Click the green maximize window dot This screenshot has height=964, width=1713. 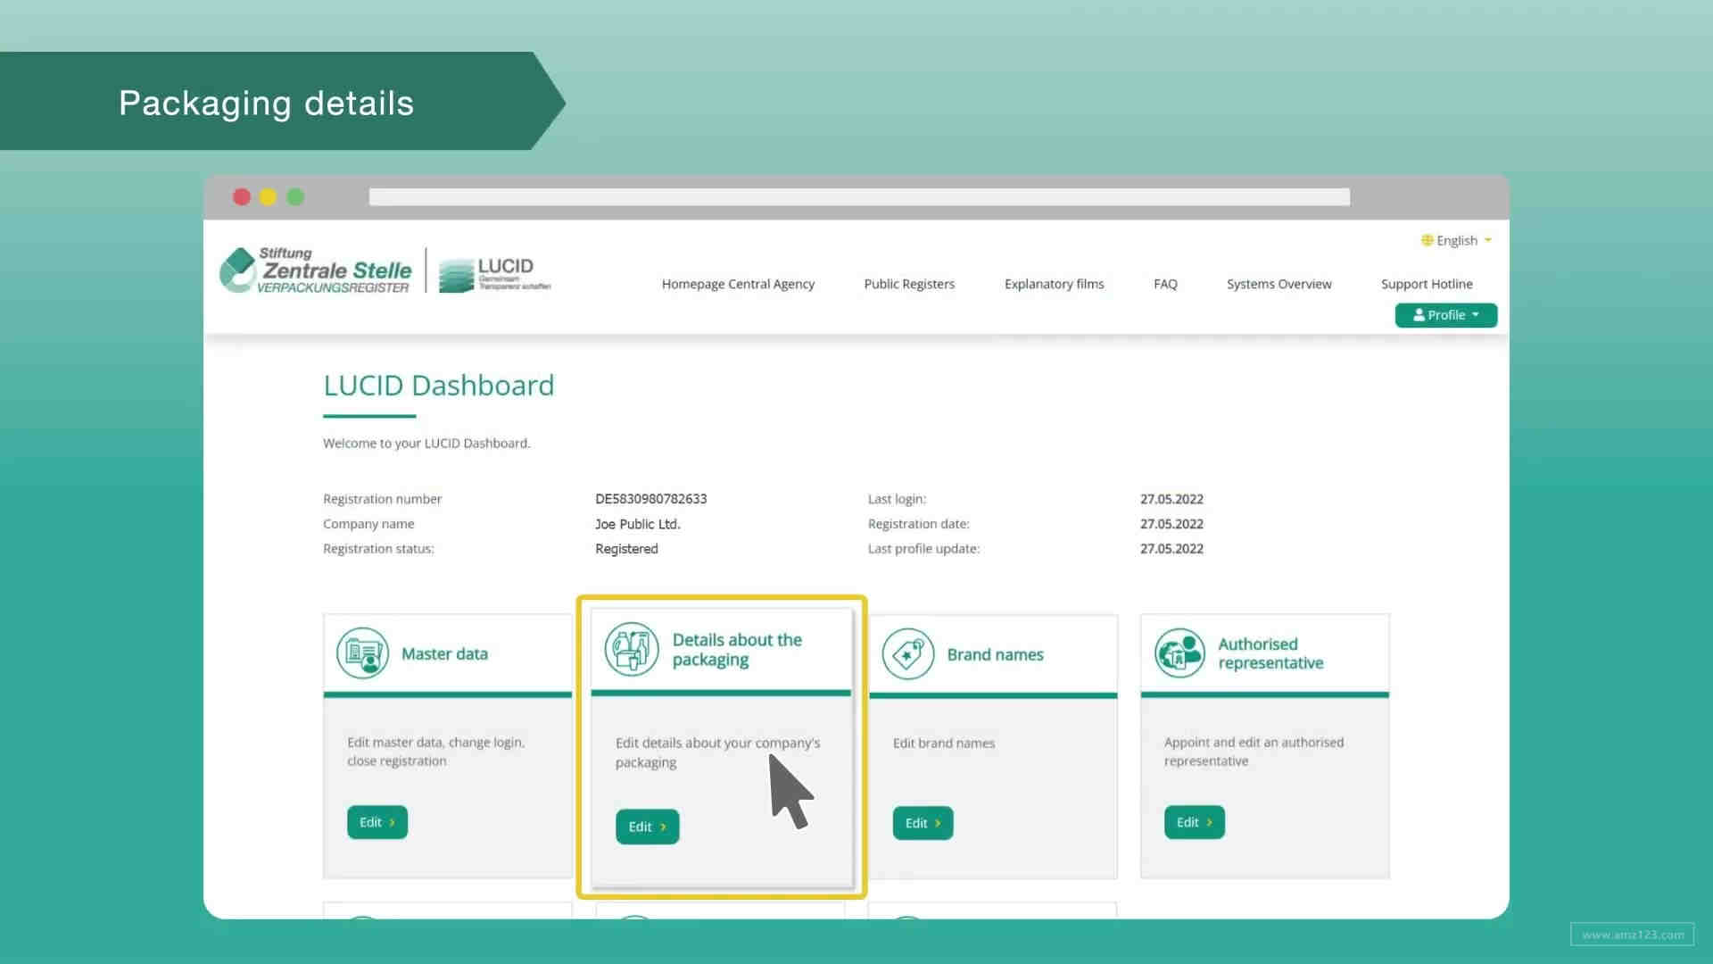[295, 197]
